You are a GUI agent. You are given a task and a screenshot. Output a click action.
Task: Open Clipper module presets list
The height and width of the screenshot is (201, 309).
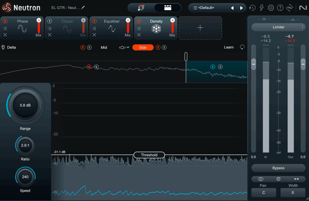click(x=49, y=29)
